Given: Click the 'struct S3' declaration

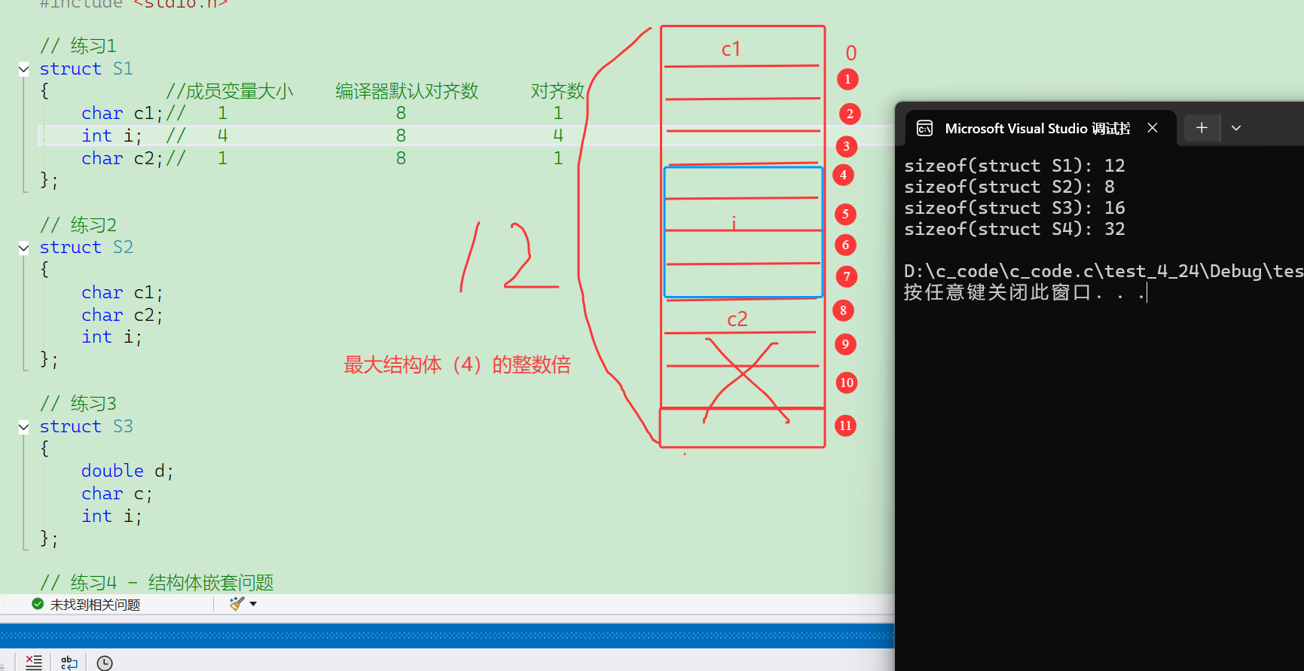Looking at the screenshot, I should [x=86, y=426].
